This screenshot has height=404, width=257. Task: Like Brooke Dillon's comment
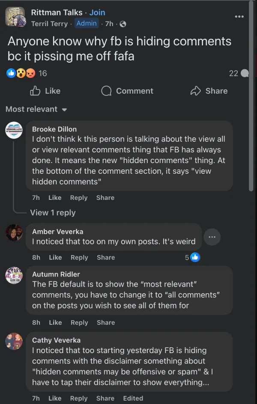click(x=55, y=198)
